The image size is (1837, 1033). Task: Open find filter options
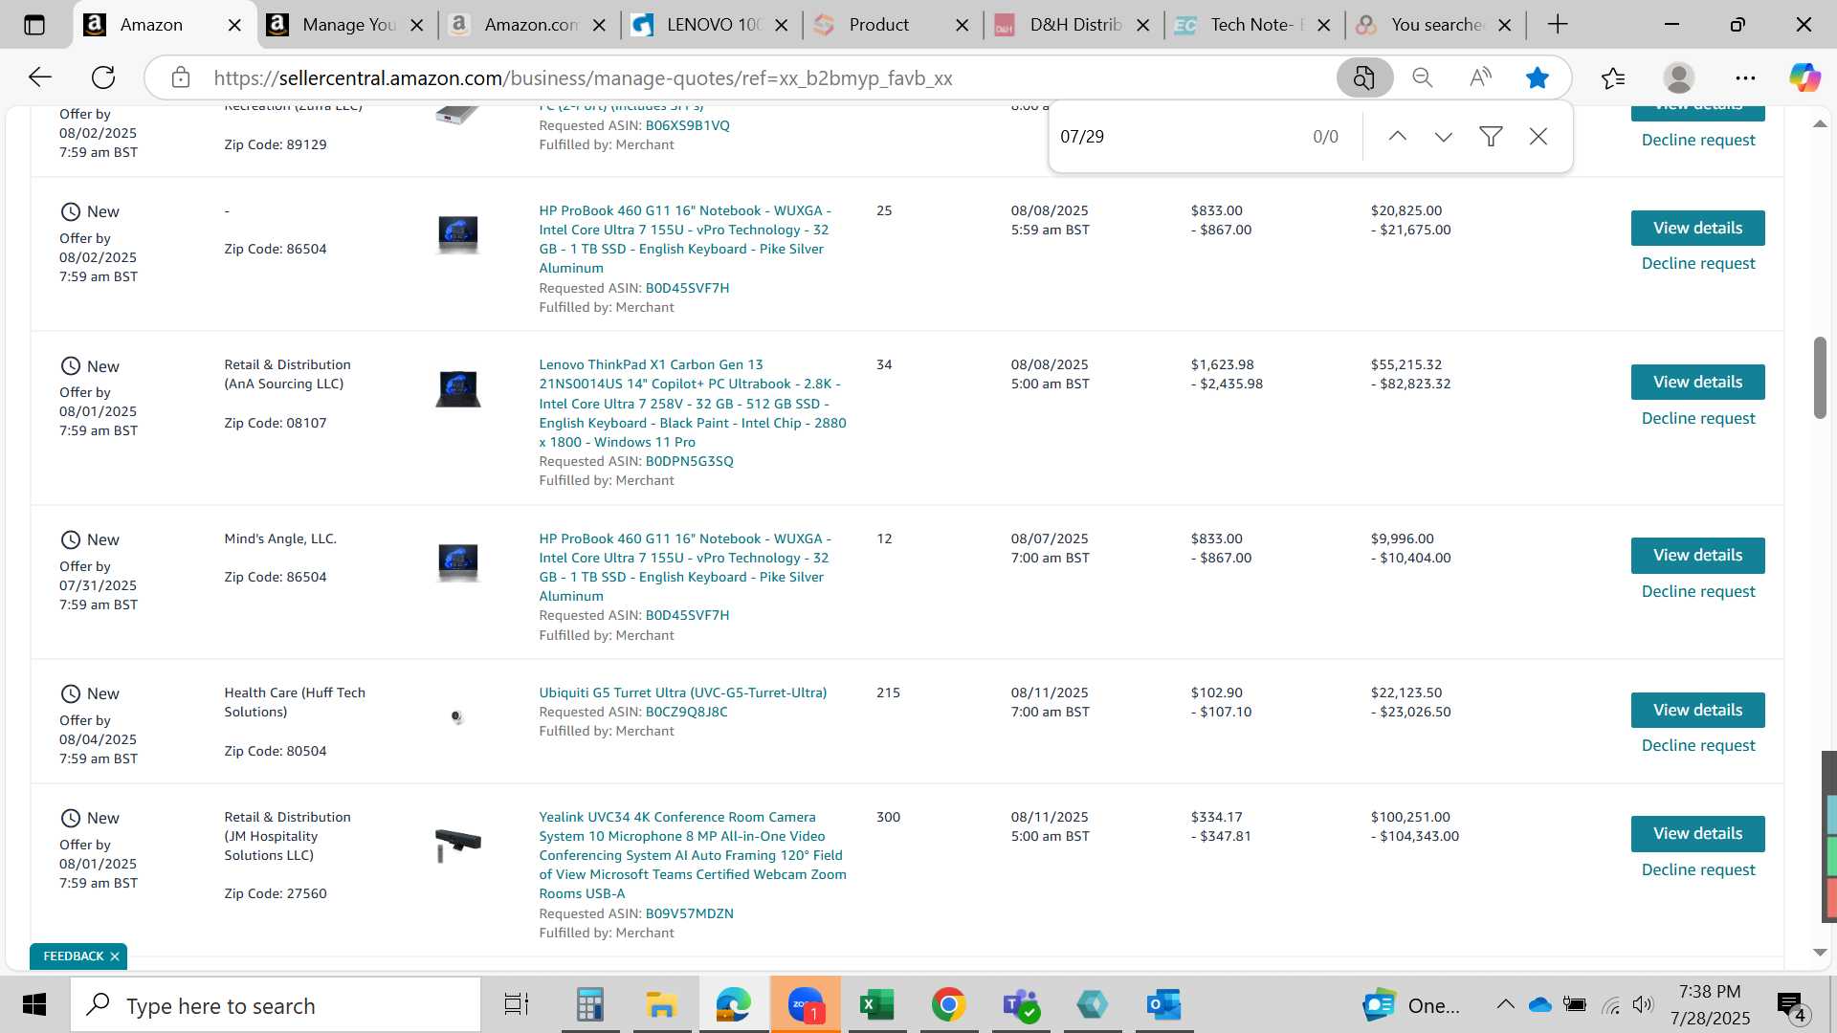click(1491, 137)
